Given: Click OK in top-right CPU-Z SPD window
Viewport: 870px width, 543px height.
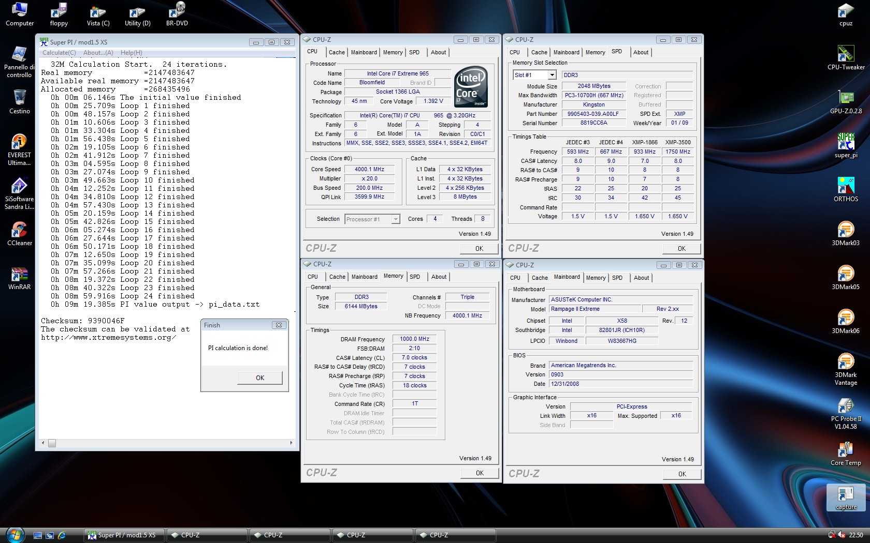Looking at the screenshot, I should point(682,249).
